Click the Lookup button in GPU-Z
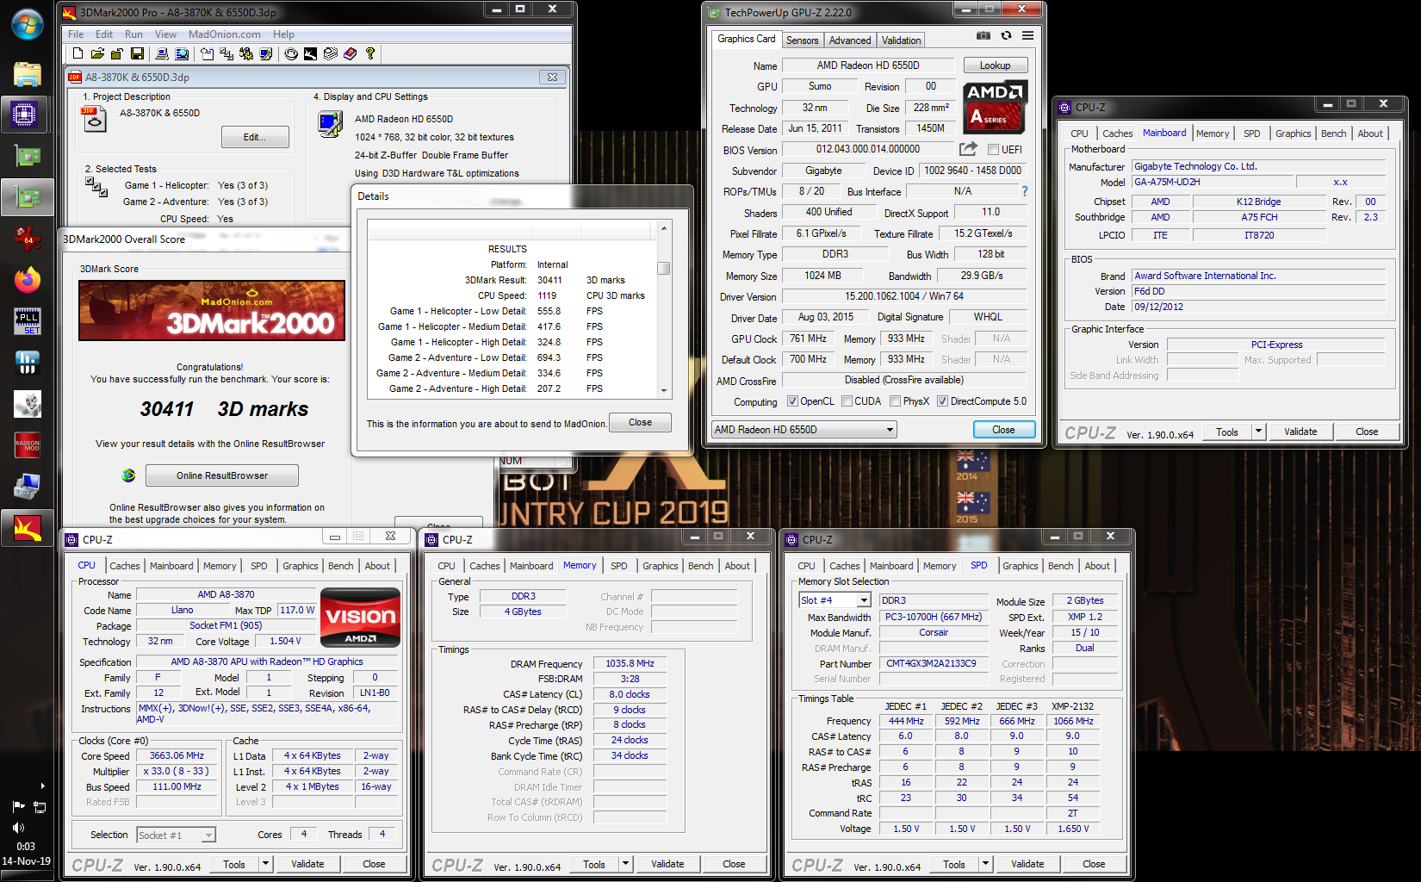The width and height of the screenshot is (1421, 882). (x=995, y=65)
